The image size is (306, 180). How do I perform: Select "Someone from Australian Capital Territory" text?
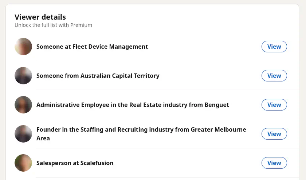[x=98, y=76]
